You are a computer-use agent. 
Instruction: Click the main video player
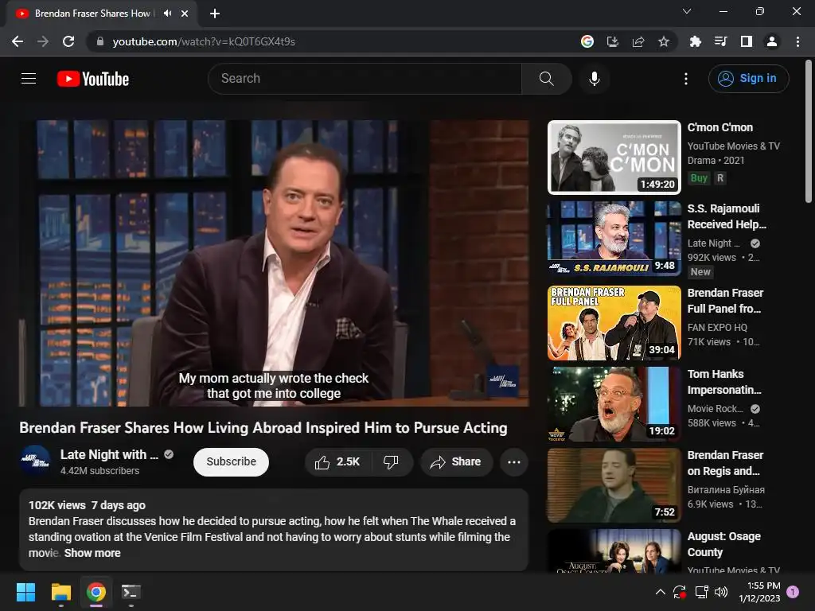tap(274, 263)
